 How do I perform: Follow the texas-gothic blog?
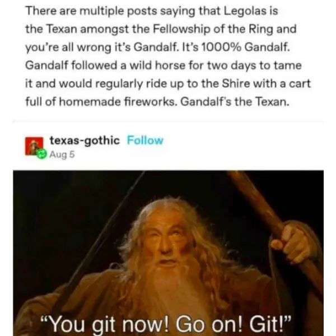coord(145,141)
